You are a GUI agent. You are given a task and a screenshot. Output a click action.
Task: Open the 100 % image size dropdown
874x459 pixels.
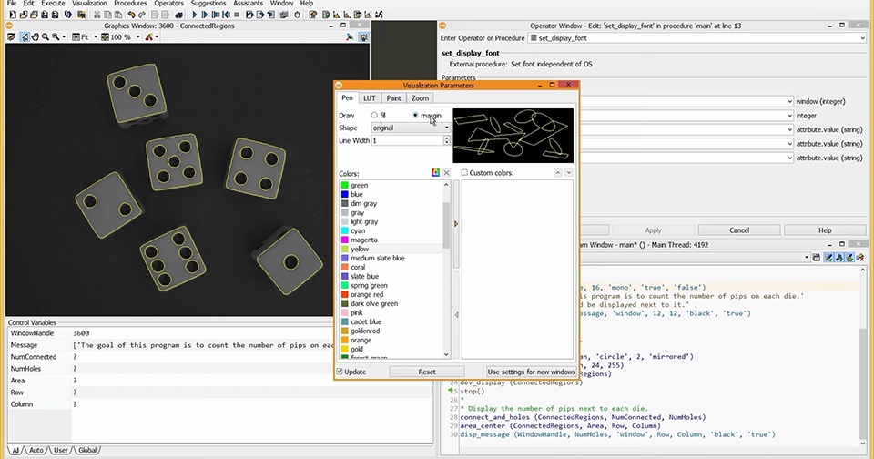[138, 36]
